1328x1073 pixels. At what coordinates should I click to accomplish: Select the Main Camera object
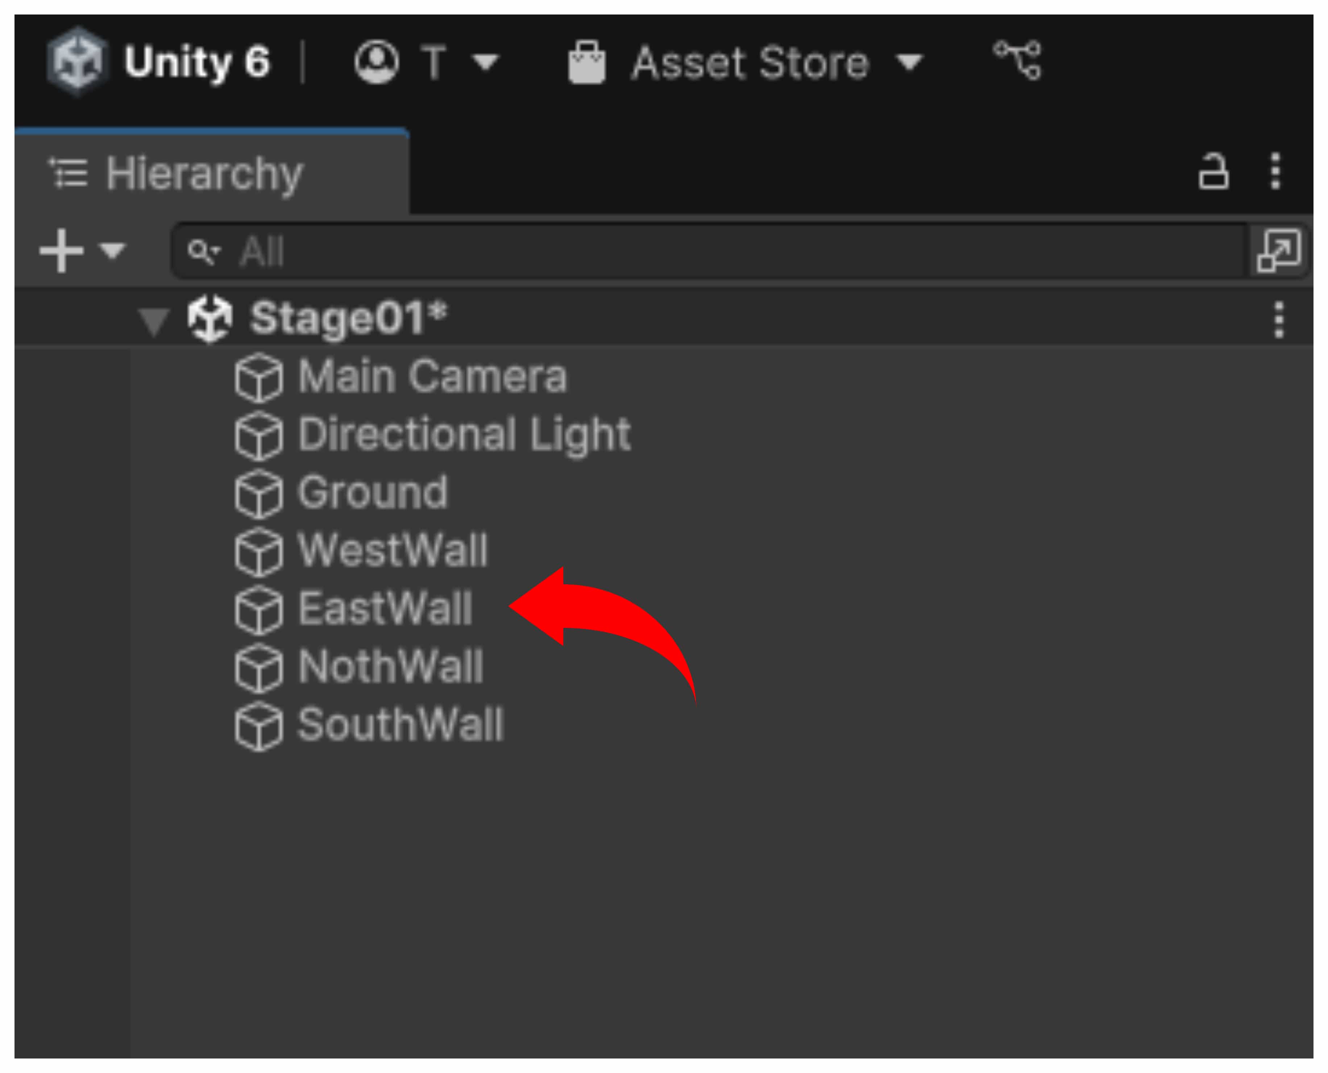click(x=432, y=376)
